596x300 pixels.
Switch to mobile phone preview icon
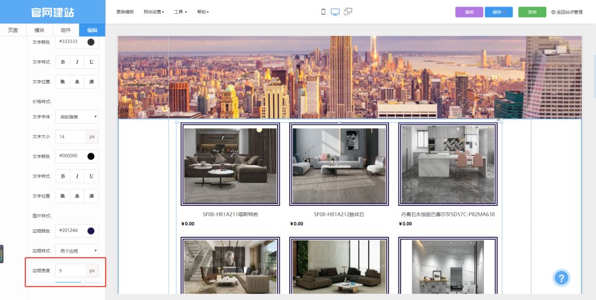[x=323, y=12]
